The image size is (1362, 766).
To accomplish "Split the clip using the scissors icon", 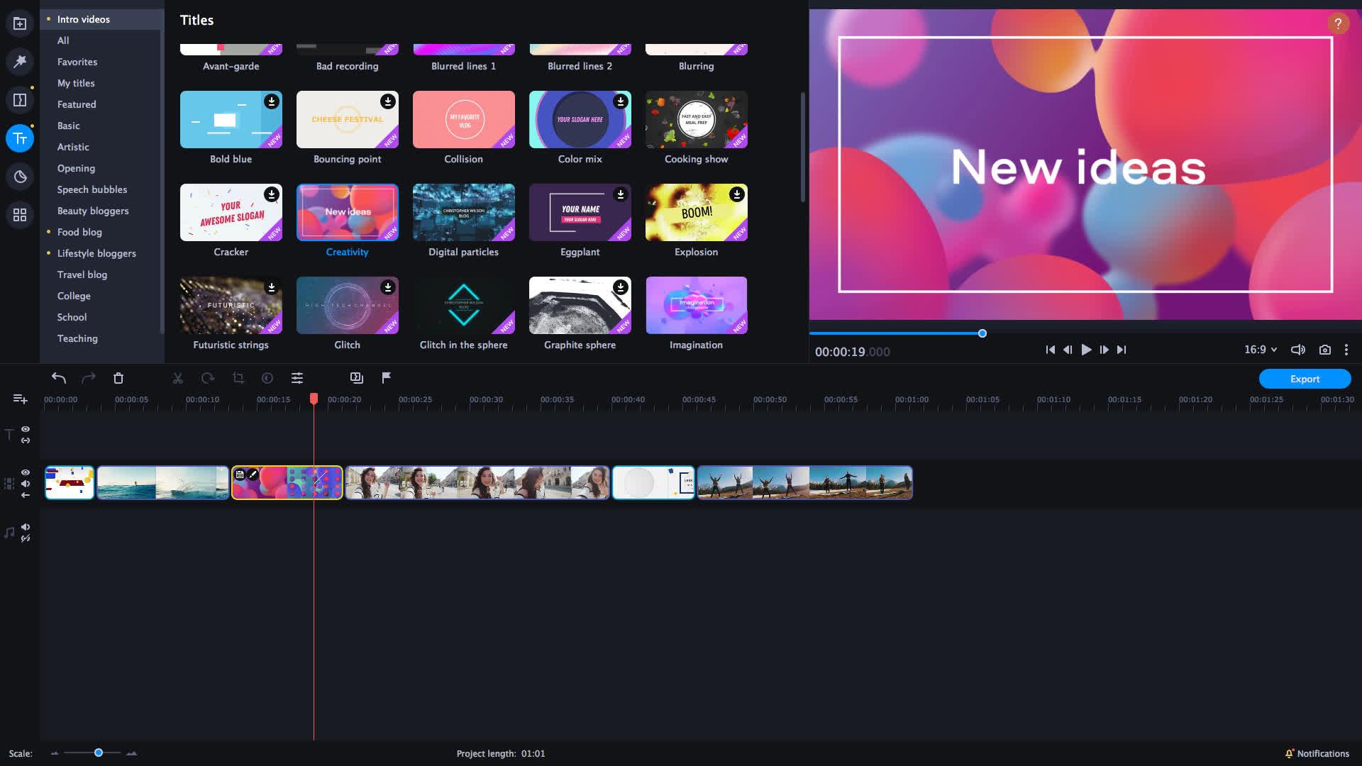I will click(x=177, y=377).
